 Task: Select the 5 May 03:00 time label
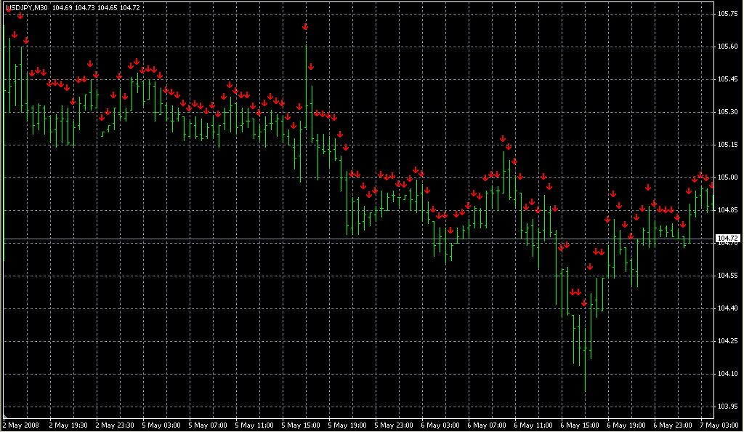coord(162,424)
